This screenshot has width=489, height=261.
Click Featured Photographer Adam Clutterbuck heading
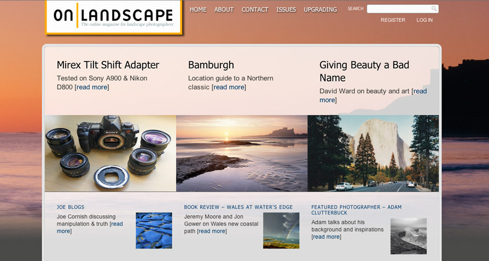[x=357, y=210]
